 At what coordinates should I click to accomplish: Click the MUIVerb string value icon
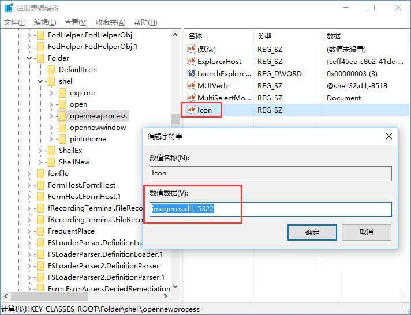tap(192, 86)
